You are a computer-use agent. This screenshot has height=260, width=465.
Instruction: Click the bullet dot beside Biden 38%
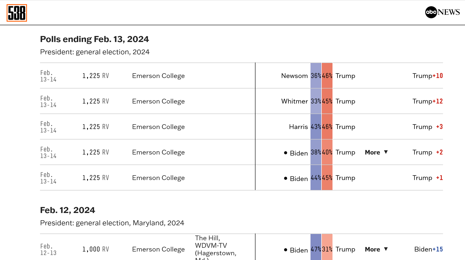click(285, 153)
